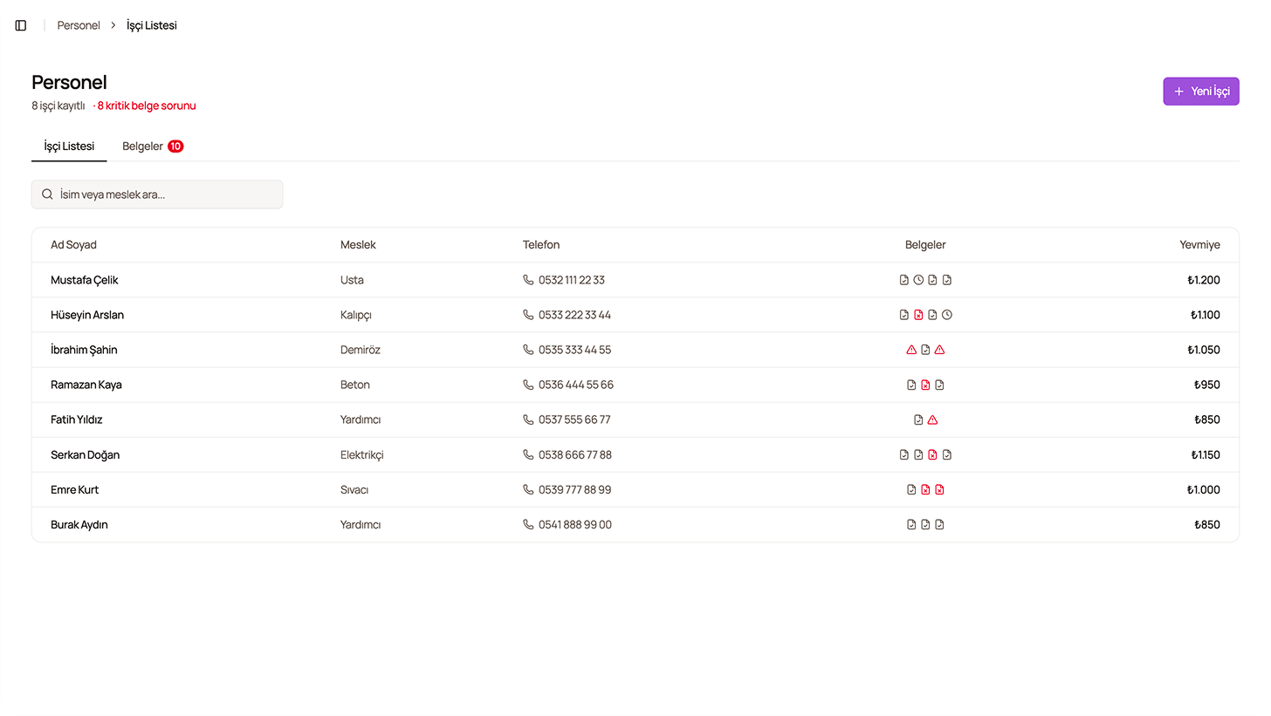This screenshot has width=1271, height=716.
Task: Click phone number 0538 666 77 88
Action: pos(575,454)
